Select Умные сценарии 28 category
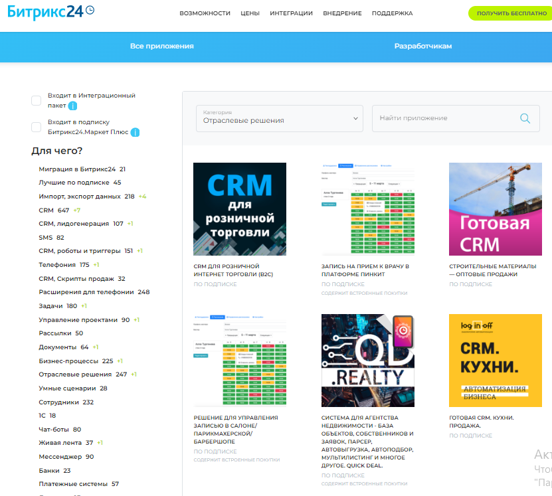The image size is (552, 496). [73, 388]
